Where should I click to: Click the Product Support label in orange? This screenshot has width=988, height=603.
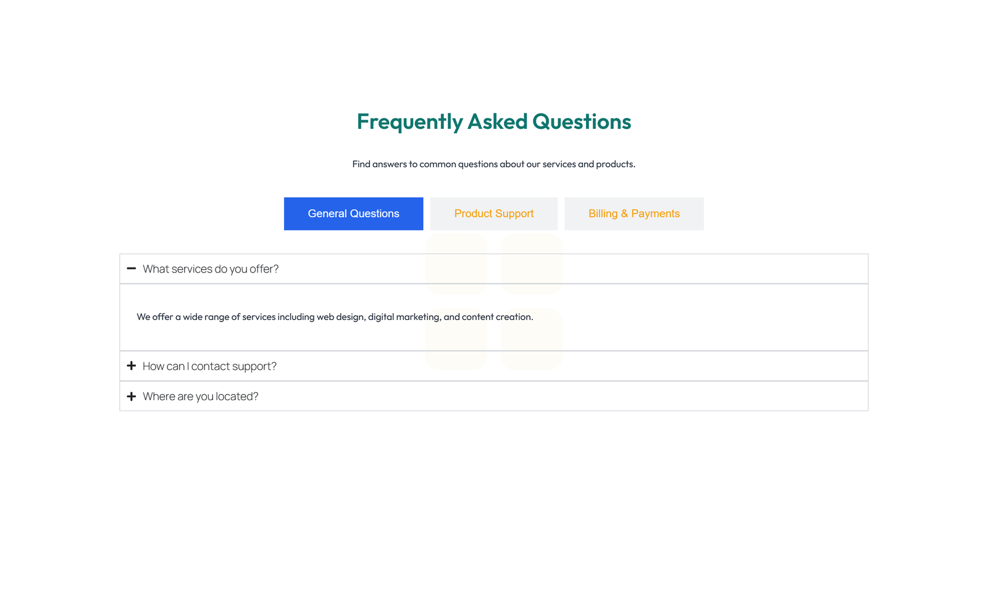pyautogui.click(x=493, y=213)
